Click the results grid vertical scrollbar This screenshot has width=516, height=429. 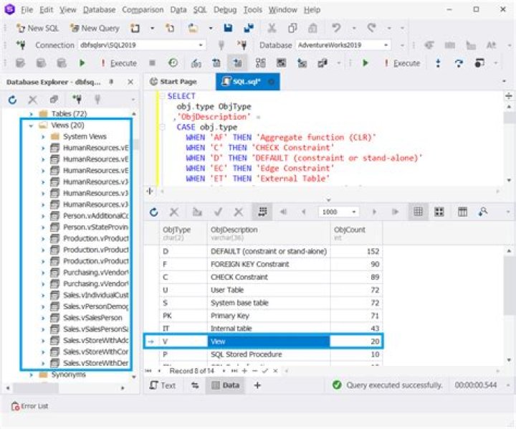pos(509,286)
